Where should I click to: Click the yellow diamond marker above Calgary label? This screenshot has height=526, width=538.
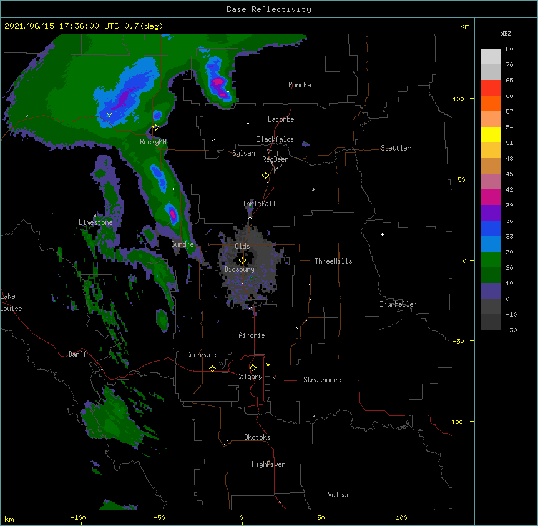(x=253, y=368)
